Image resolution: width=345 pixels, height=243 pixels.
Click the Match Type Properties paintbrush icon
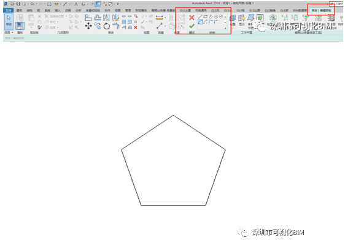click(40, 27)
